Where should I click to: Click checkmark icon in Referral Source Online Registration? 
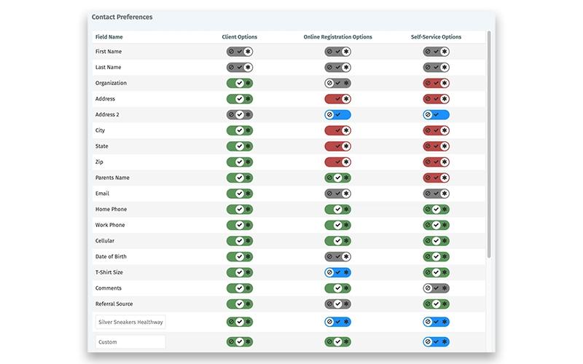(x=338, y=304)
